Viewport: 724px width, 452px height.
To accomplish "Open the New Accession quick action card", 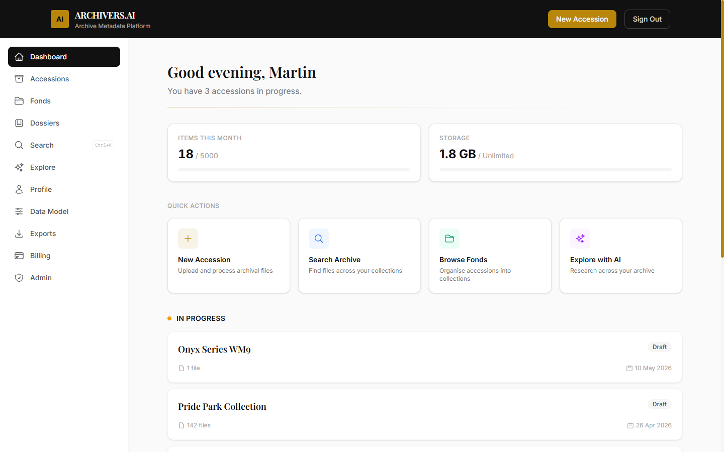I will pyautogui.click(x=229, y=256).
